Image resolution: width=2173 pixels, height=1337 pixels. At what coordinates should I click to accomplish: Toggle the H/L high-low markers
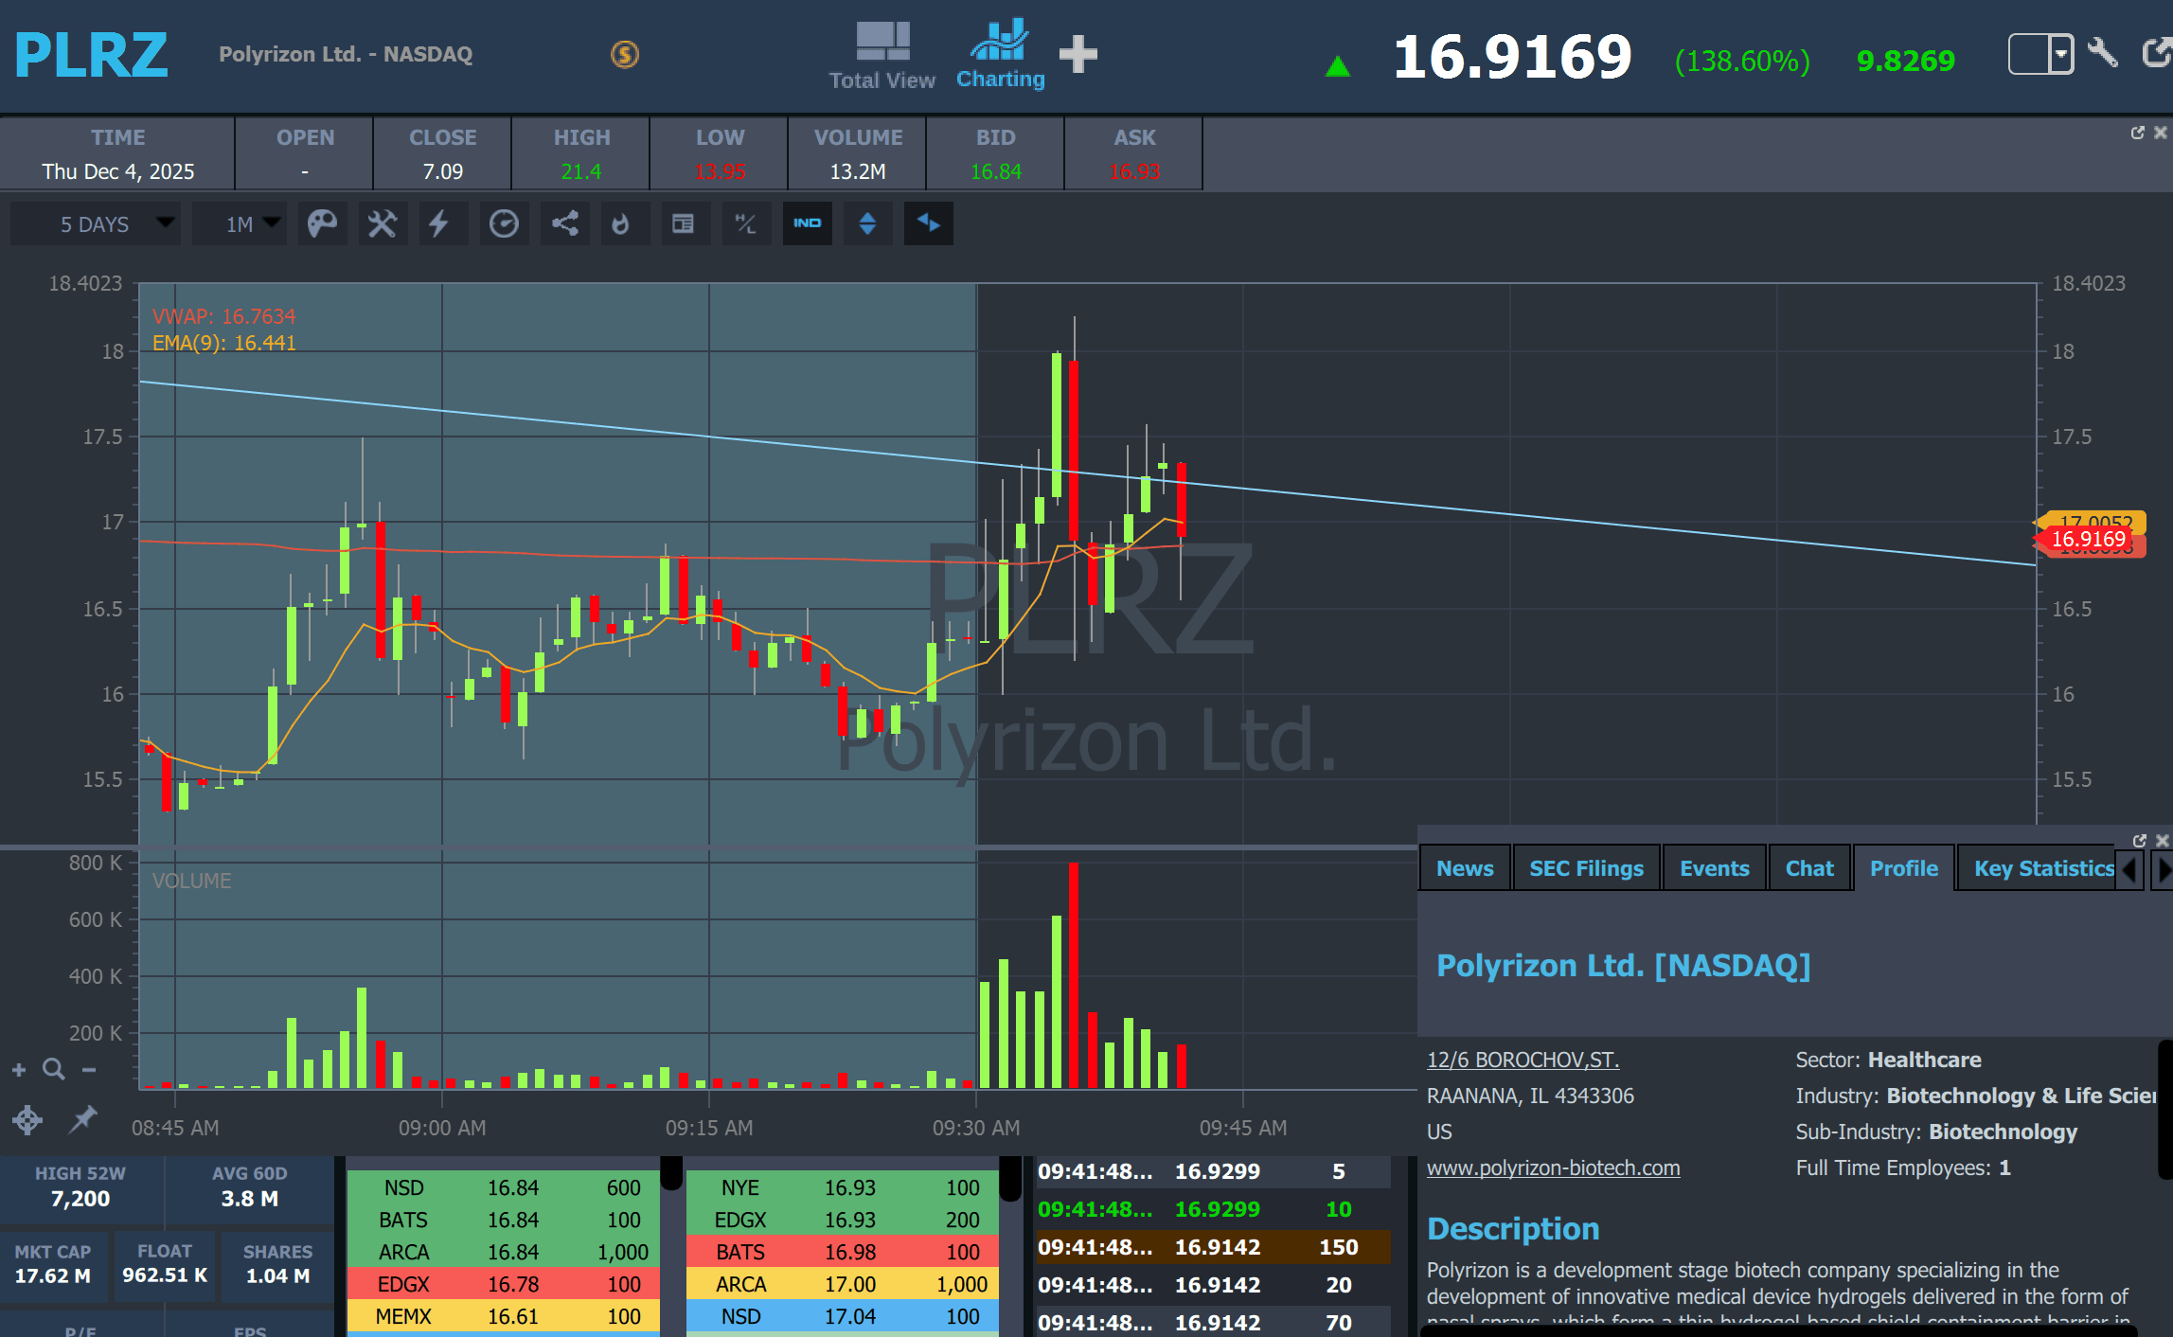click(x=745, y=223)
